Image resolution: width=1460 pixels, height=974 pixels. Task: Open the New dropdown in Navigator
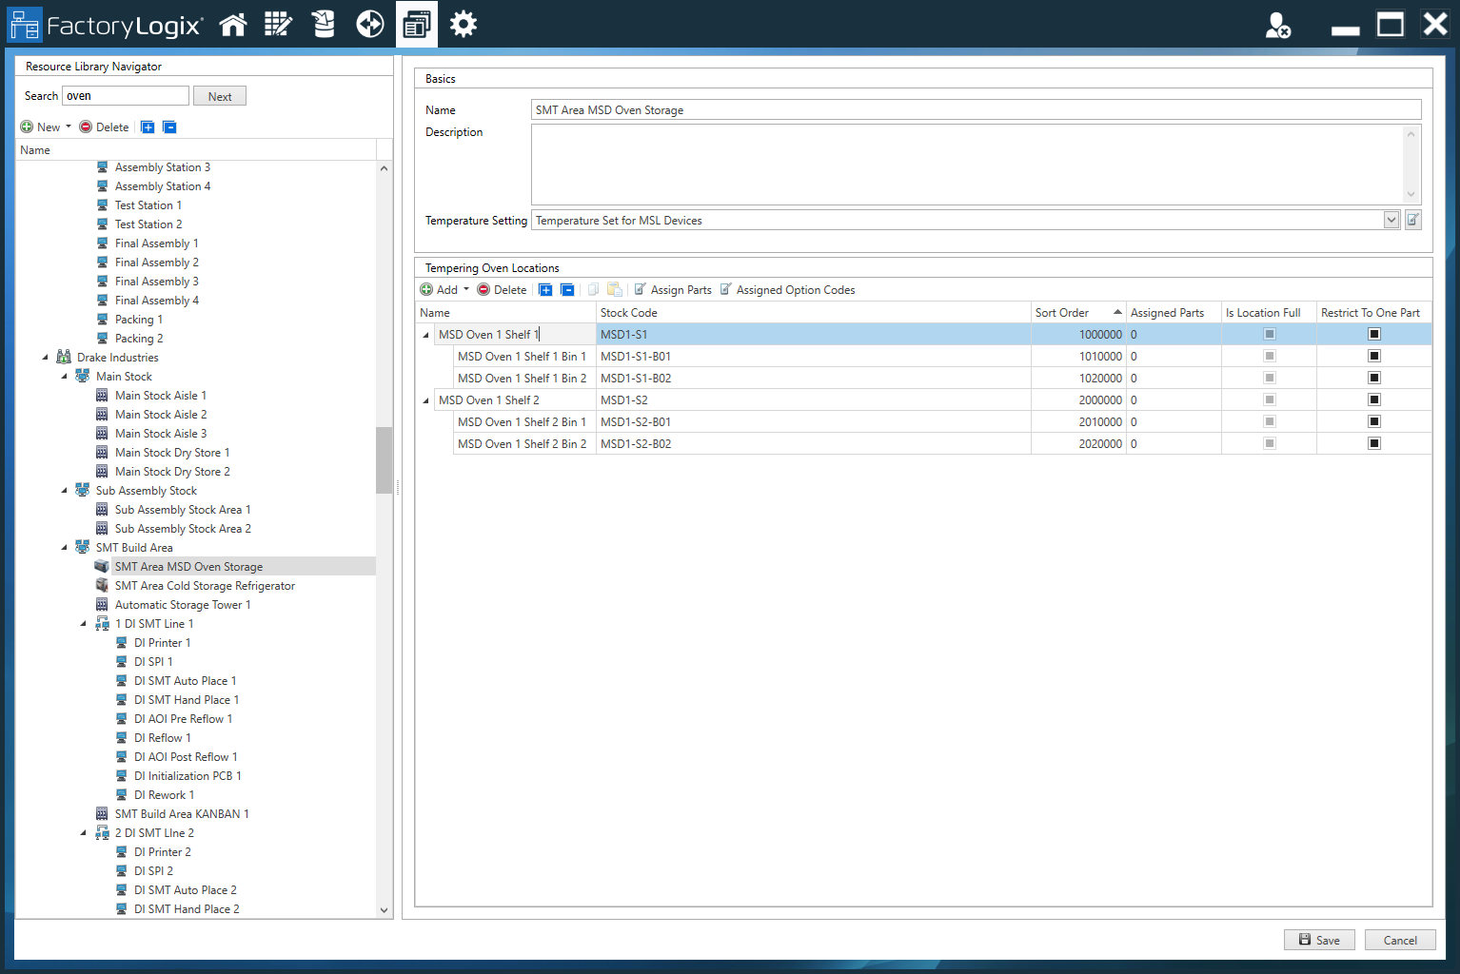coord(69,127)
